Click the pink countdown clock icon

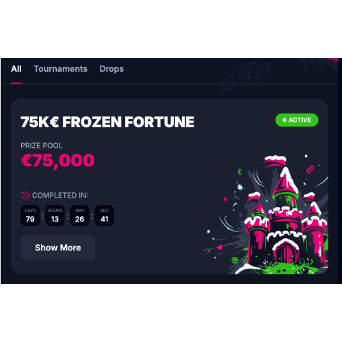point(25,195)
